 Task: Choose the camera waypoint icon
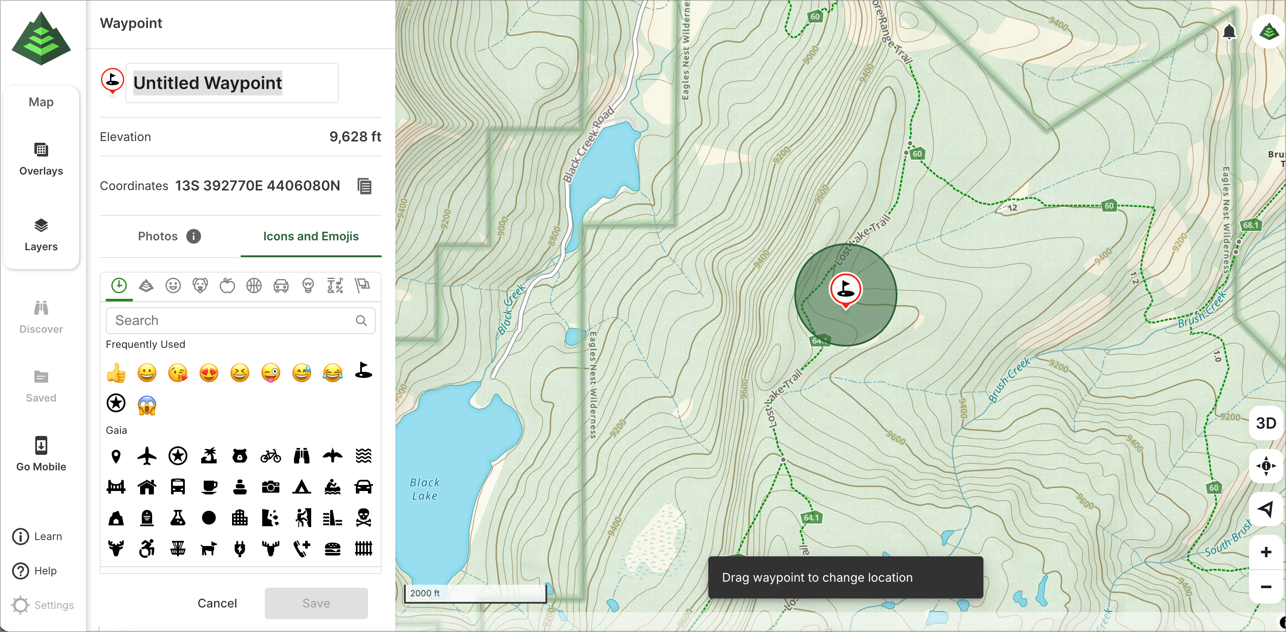[x=271, y=487]
